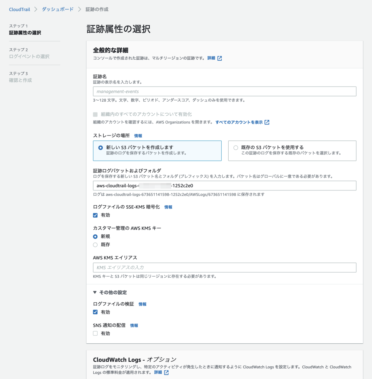Viewport: 372px width, 379px height.
Task: Focus the AWS KMS エイリアス input field
Action: pyautogui.click(x=225, y=268)
